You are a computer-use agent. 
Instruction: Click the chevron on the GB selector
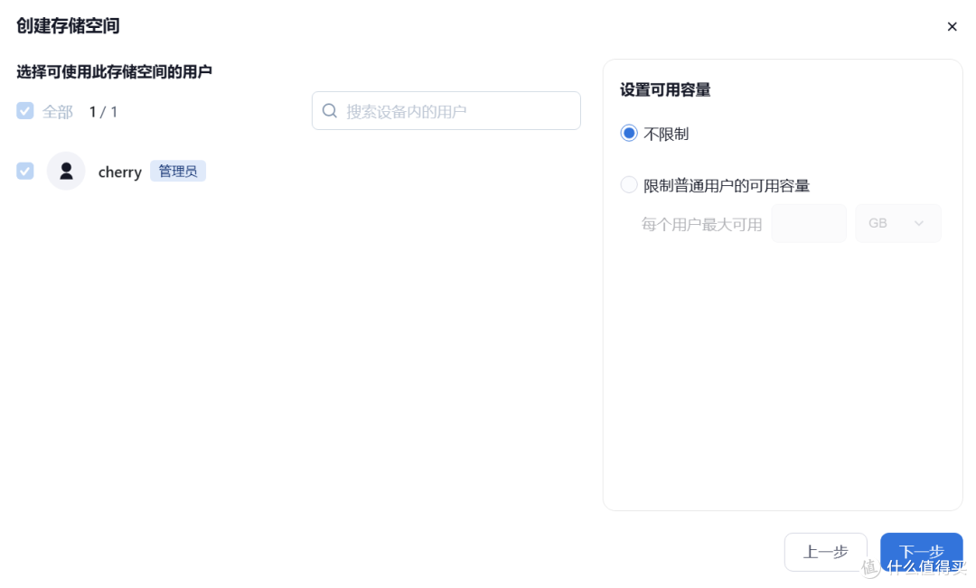919,223
